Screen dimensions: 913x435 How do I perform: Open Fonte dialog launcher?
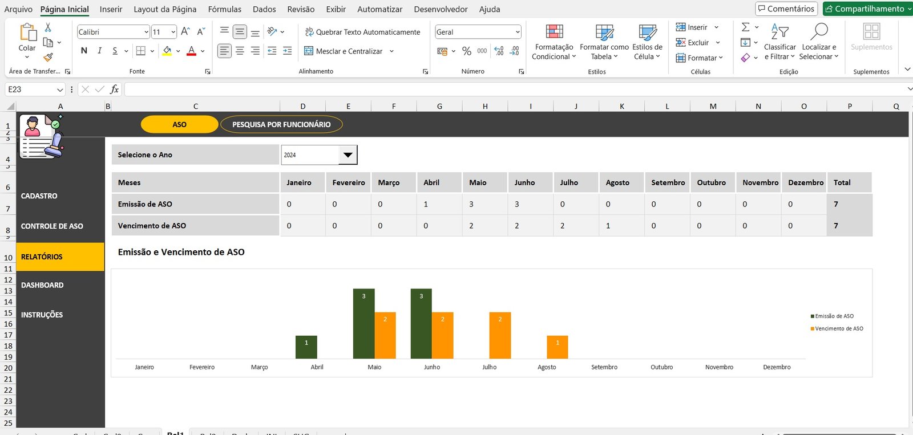(x=208, y=71)
